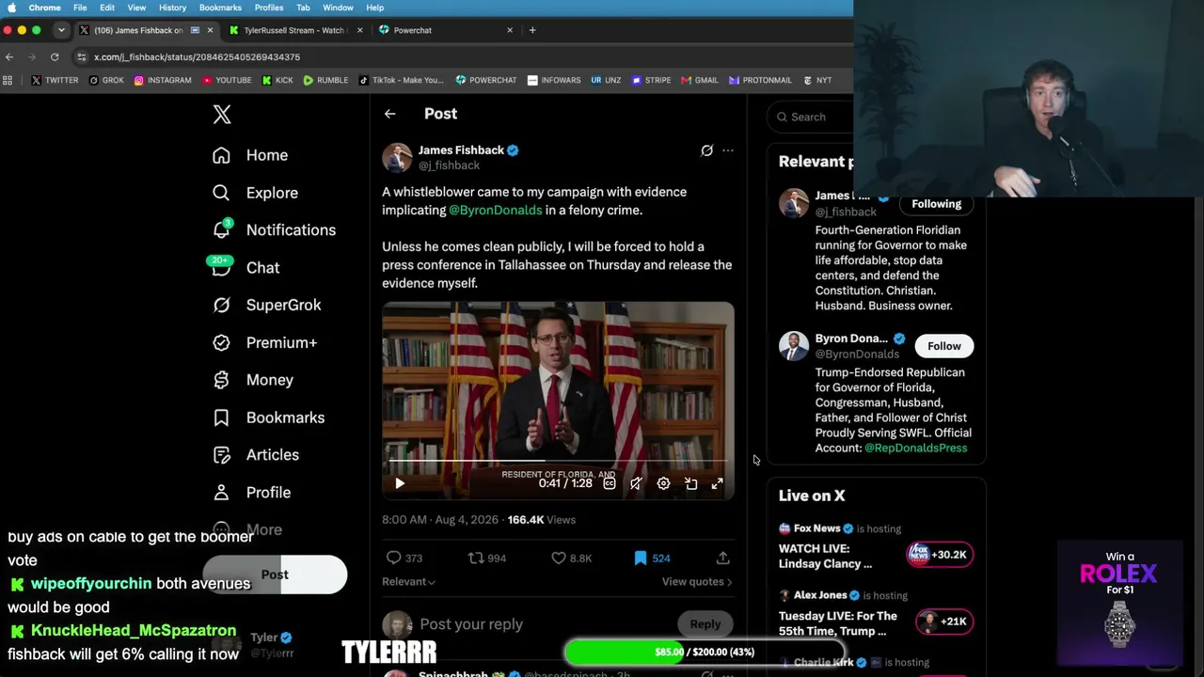This screenshot has height=677, width=1204.
Task: Open the post's three-dot more menu
Action: click(x=727, y=150)
